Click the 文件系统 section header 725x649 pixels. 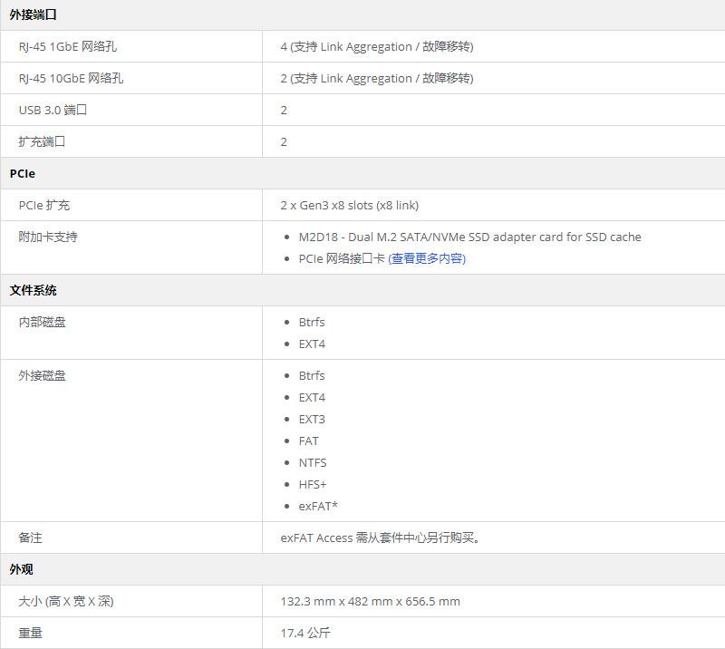[33, 290]
